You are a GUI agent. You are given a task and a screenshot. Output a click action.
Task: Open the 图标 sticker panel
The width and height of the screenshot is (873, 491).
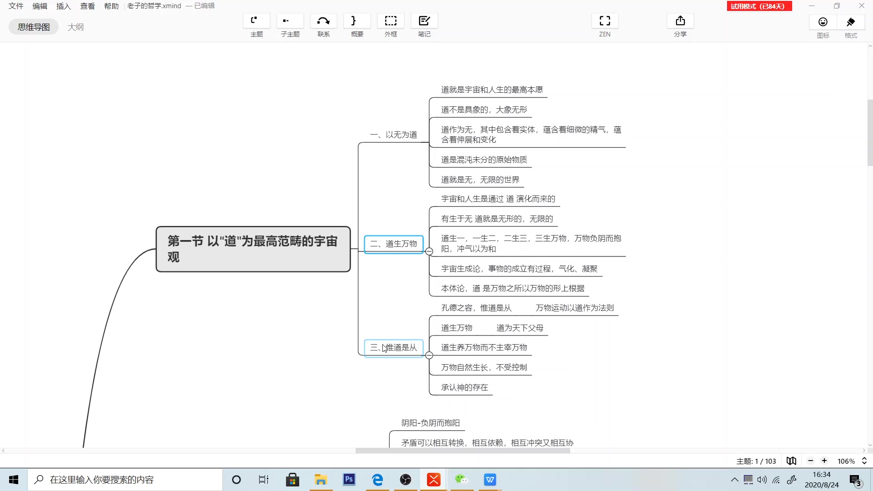tap(823, 22)
